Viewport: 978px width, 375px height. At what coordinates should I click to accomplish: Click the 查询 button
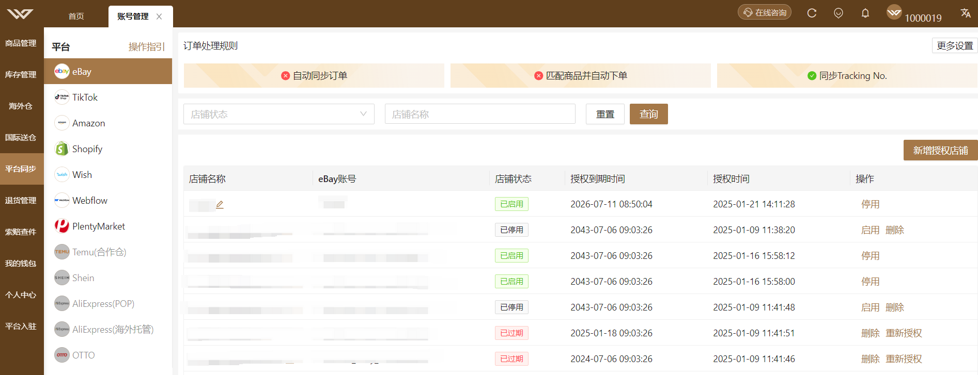(x=649, y=114)
